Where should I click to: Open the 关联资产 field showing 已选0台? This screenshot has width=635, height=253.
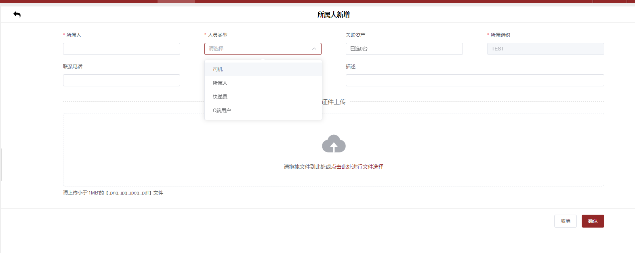coord(404,49)
